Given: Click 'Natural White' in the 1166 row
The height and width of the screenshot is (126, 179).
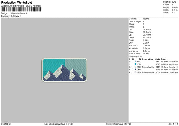Looking at the screenshot, I should point(148,67).
